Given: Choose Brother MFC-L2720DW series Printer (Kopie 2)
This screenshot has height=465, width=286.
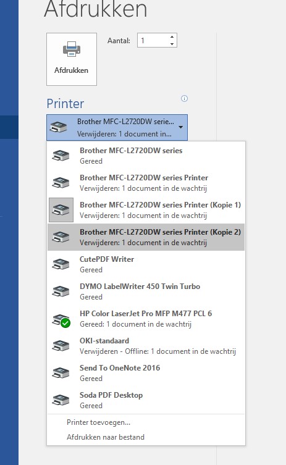Looking at the screenshot, I should 146,237.
